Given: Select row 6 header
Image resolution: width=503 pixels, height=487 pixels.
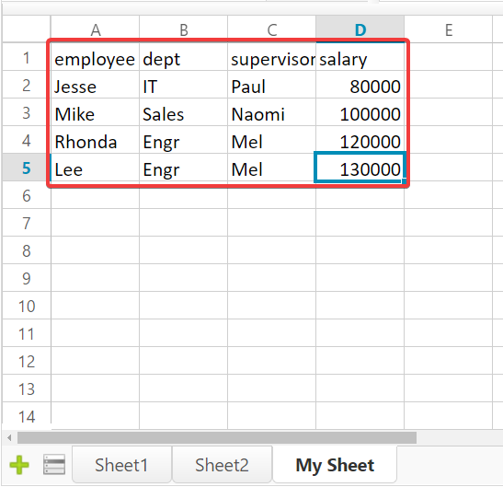Looking at the screenshot, I should (27, 195).
